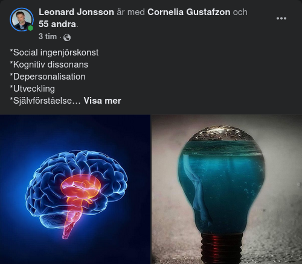The image size is (302, 264).
Task: Click the Utveckling text line
Action: [x=32, y=89]
